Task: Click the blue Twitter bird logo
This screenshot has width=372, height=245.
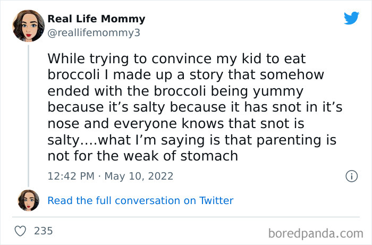Action: (351, 19)
